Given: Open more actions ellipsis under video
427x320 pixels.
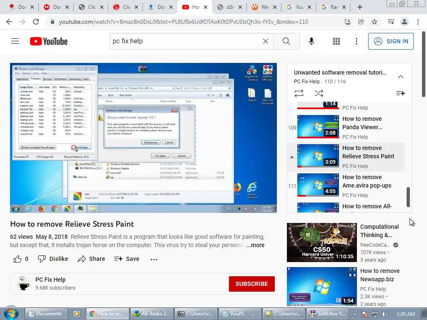Looking at the screenshot, I should [154, 259].
